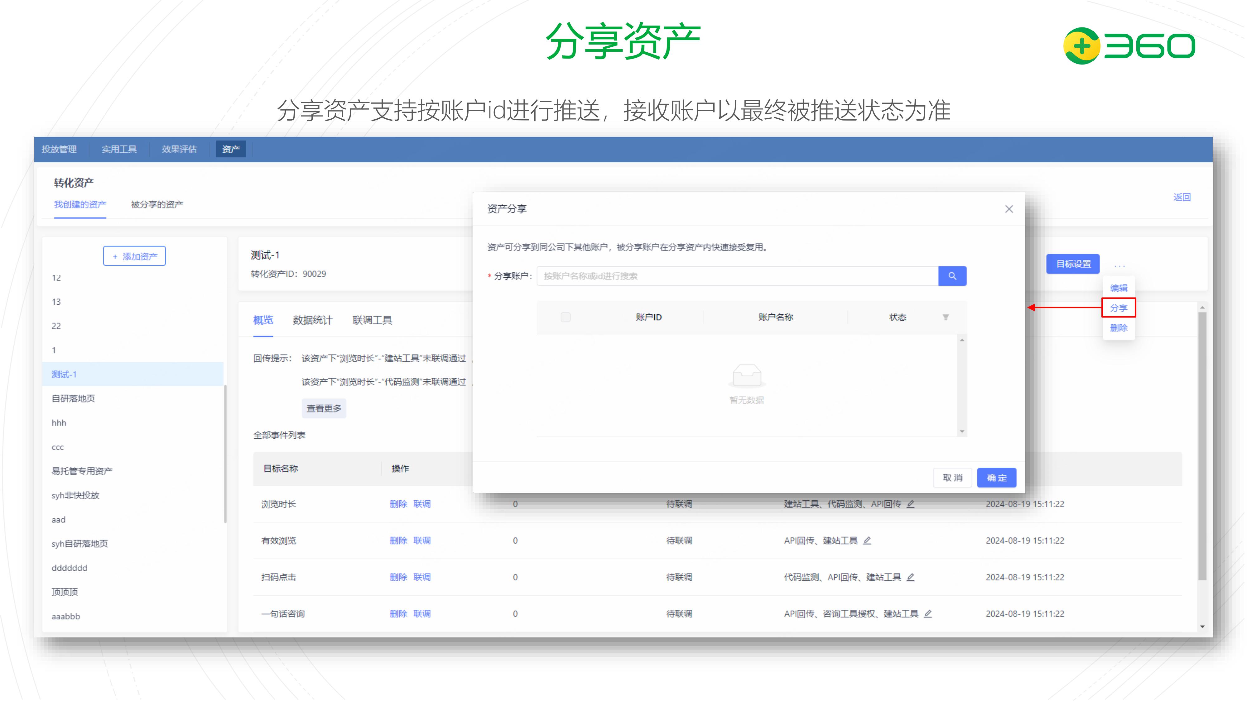
Task: Switch to 被分享的资产 tab
Action: [x=157, y=205]
